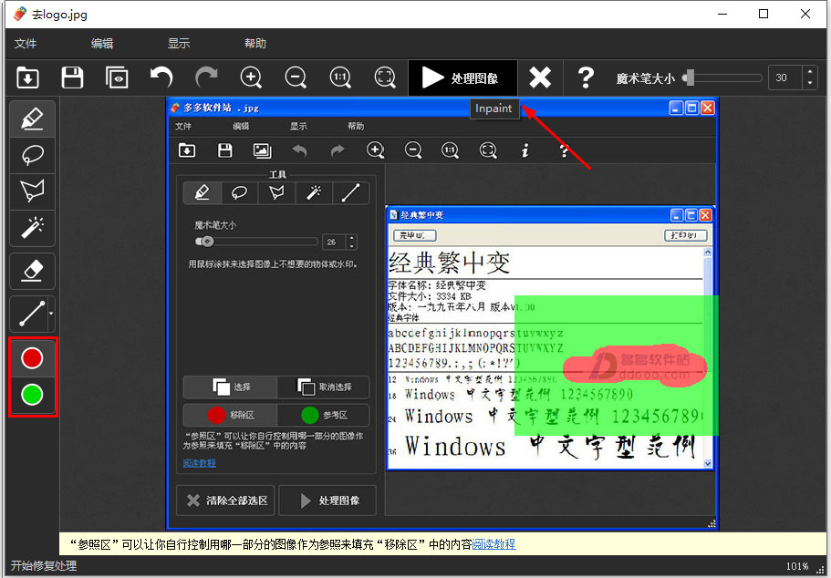
Task: Click the inner window's line tool in 工具 panel
Action: pyautogui.click(x=351, y=192)
